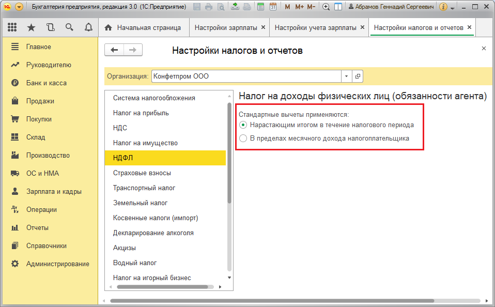Switch to the 'Начальная страница' tab
Image resolution: width=495 pixels, height=307 pixels.
[144, 28]
